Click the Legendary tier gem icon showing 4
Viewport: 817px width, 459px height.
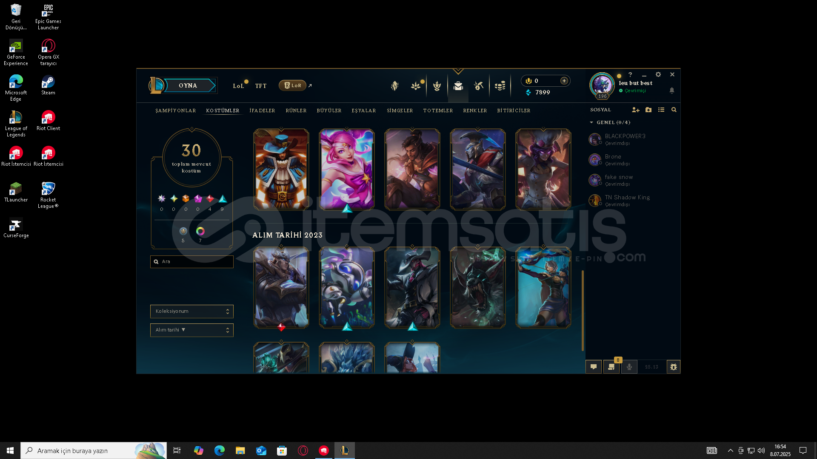(x=210, y=198)
